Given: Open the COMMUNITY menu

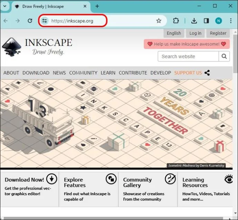Looking at the screenshot, I should tap(83, 73).
